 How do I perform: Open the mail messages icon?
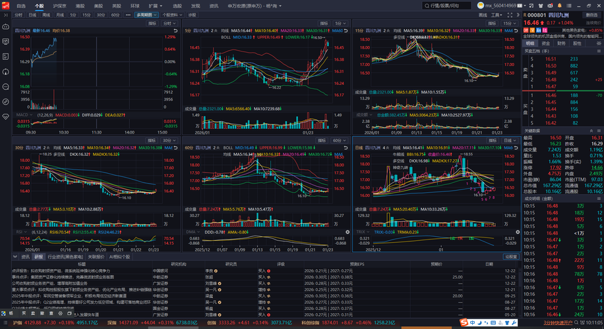pos(550,6)
